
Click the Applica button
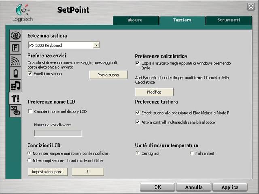coord(230,187)
